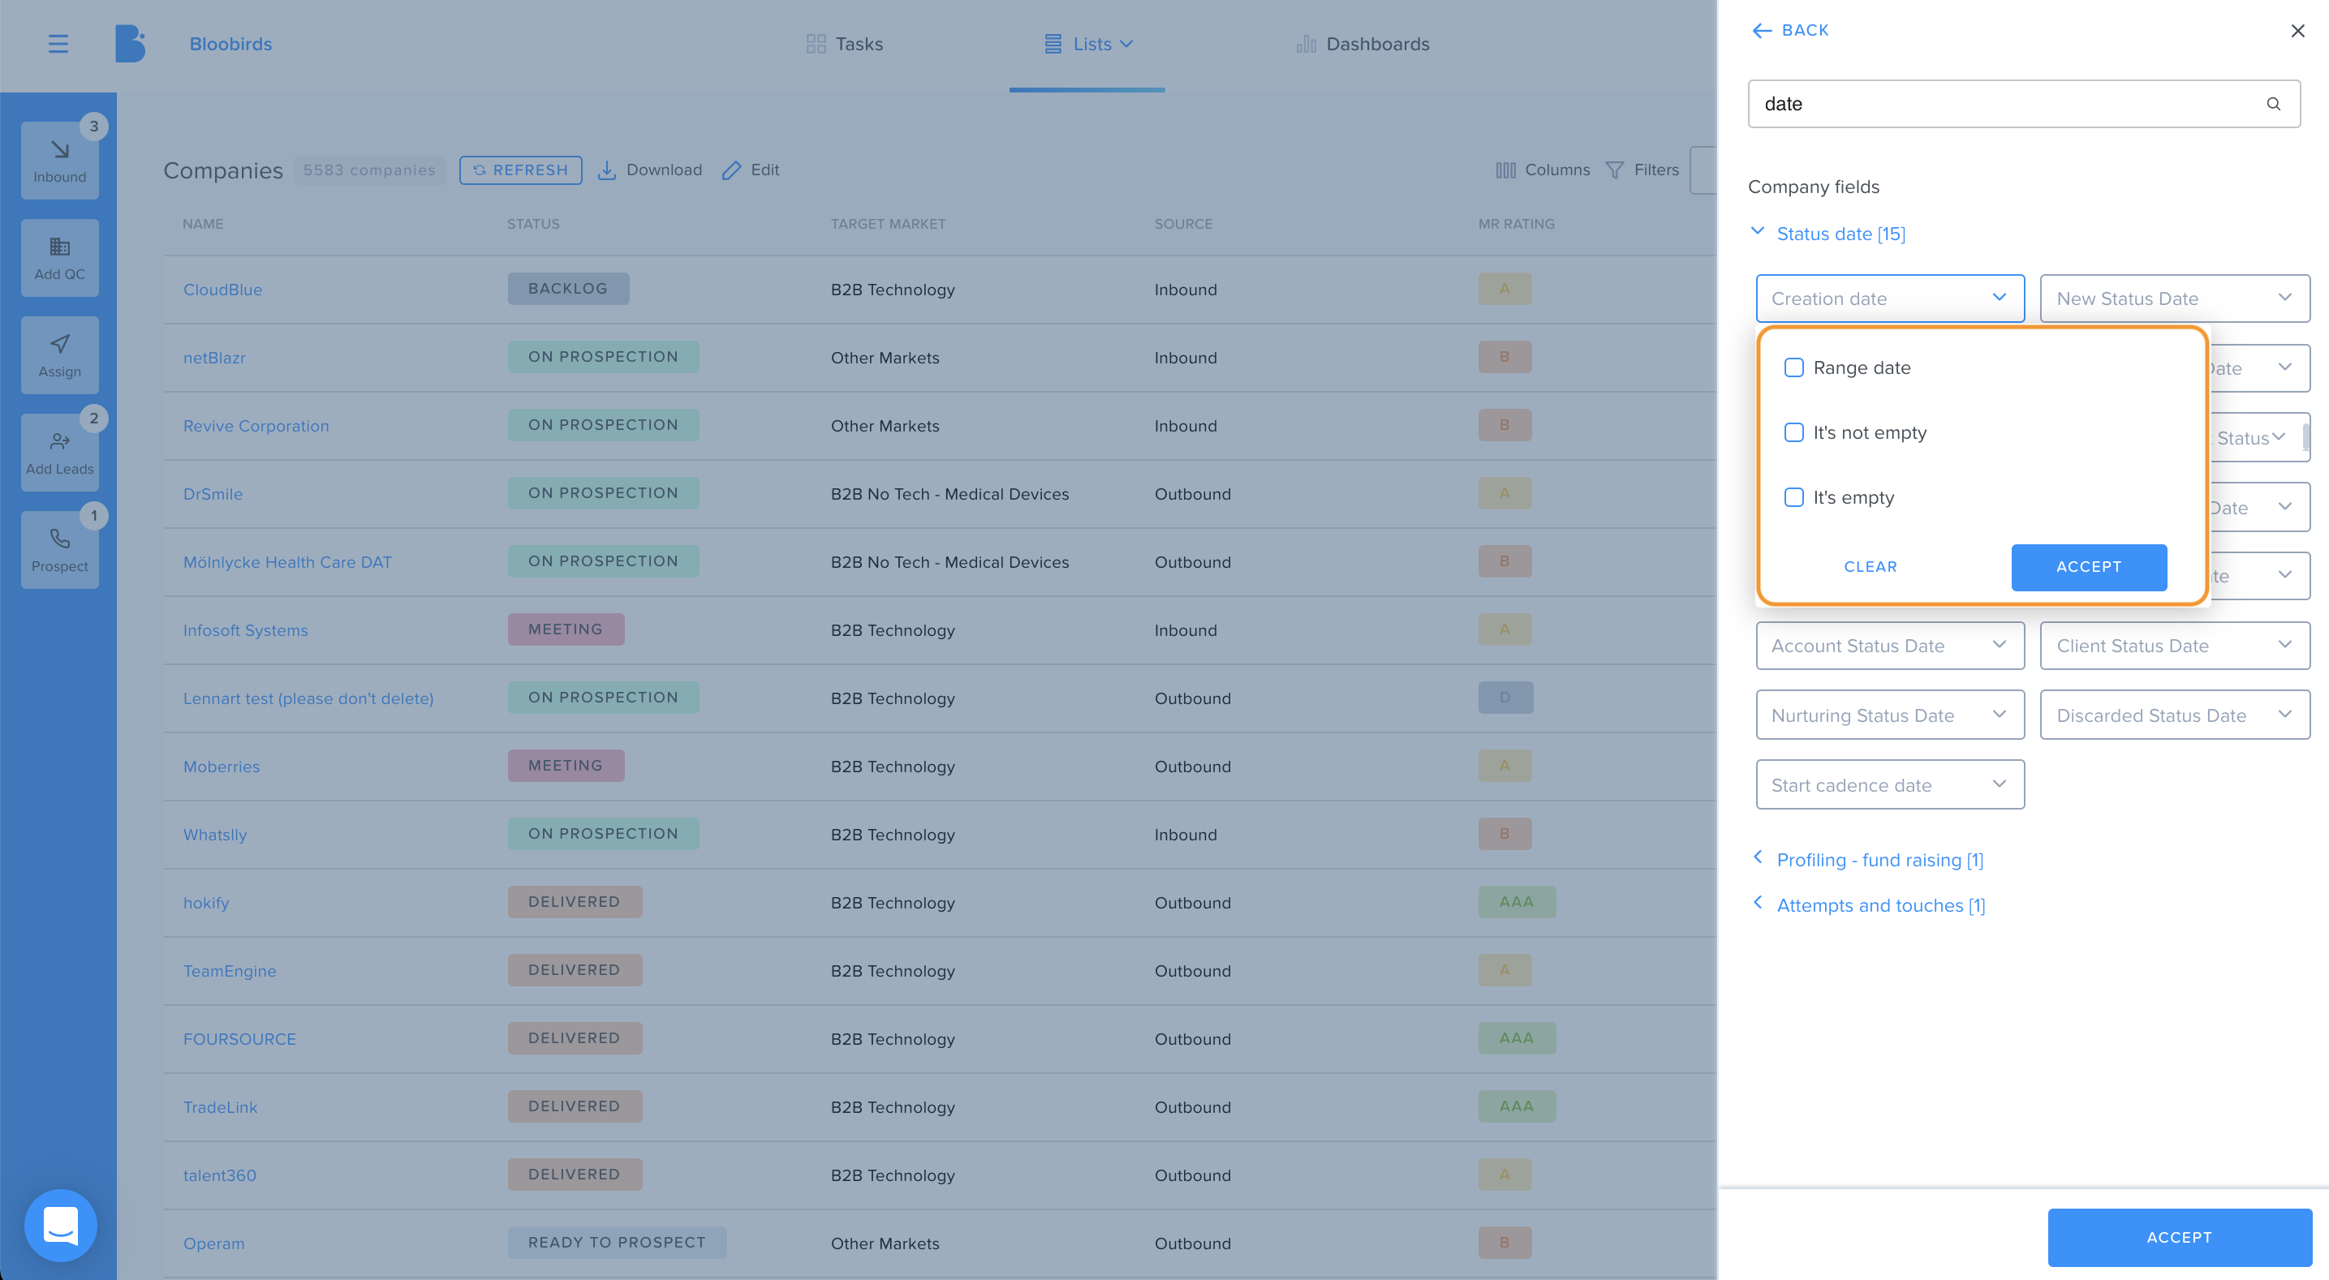The width and height of the screenshot is (2329, 1280).
Task: Check the Range date checkbox
Action: (x=1793, y=367)
